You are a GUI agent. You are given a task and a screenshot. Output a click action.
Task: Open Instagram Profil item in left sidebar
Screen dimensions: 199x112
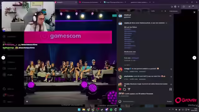pos(8,75)
